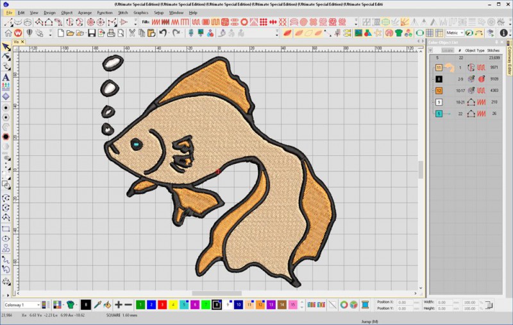513x325 pixels.
Task: Click the eyedropper icon in color bar
Action: click(97, 305)
